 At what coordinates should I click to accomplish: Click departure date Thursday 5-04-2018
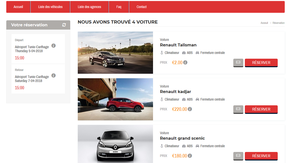pyautogui.click(x=29, y=51)
